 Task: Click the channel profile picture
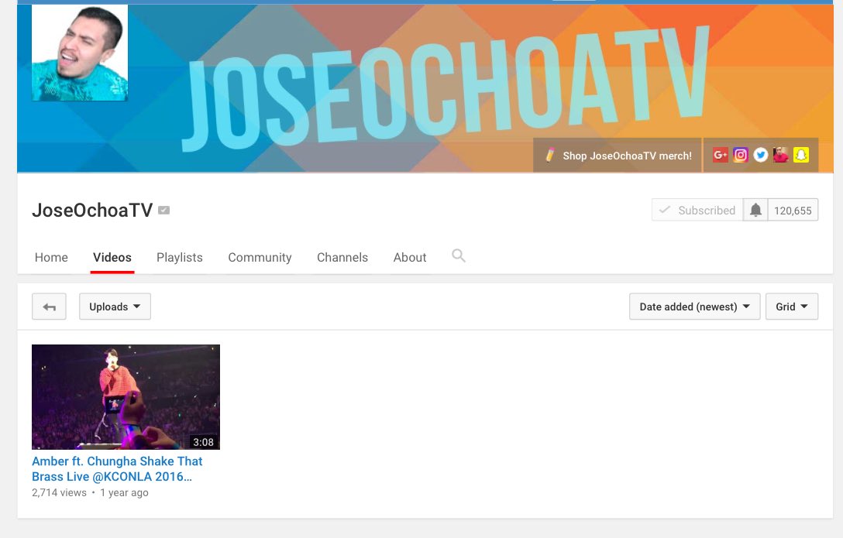[80, 53]
